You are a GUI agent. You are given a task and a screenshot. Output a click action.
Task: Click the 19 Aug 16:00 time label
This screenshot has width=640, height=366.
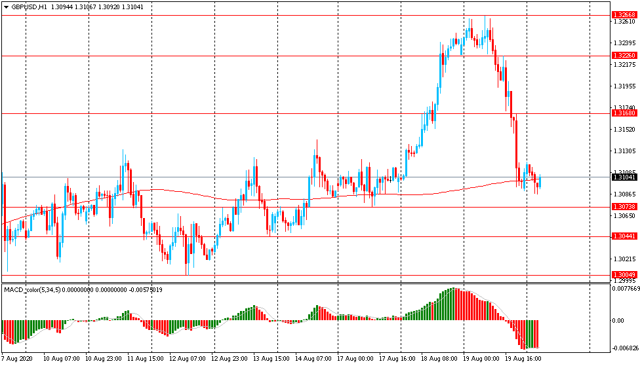(x=523, y=359)
